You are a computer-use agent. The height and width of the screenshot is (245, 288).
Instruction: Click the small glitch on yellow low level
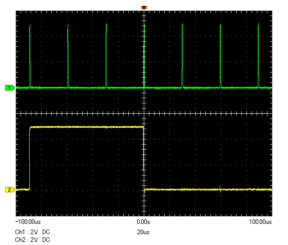(x=220, y=189)
